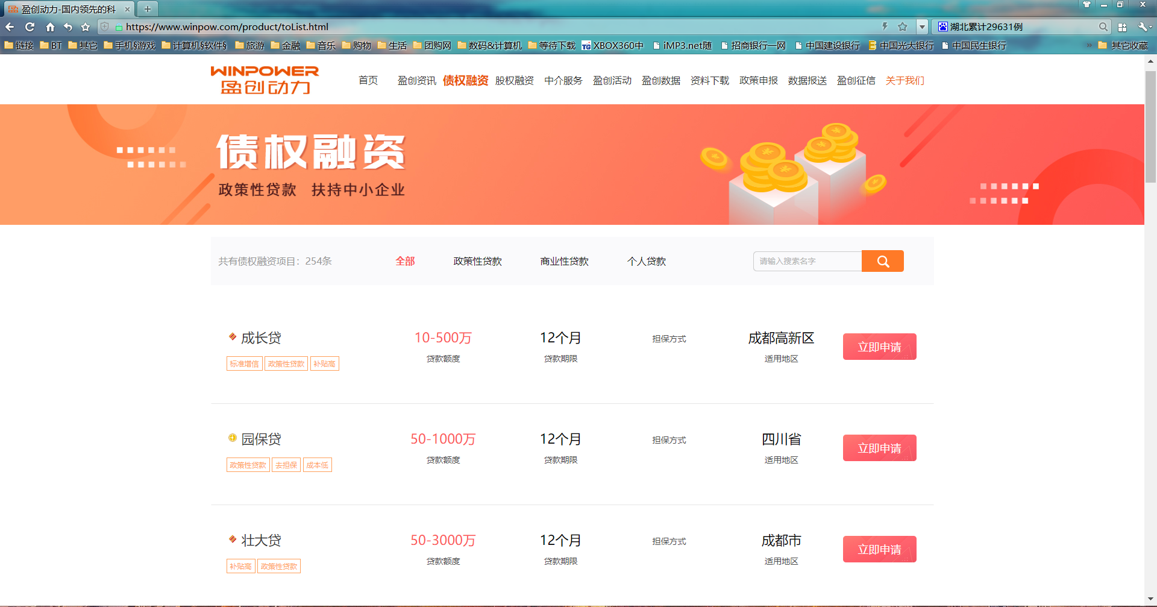Click 立即申请 for 成长贷

(x=880, y=347)
